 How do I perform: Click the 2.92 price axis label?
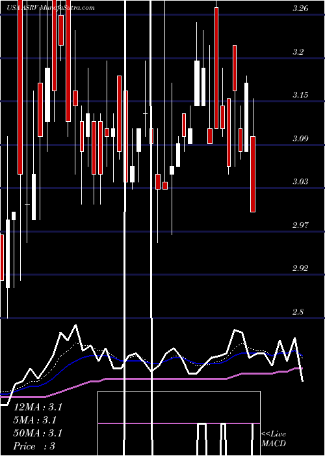click(300, 268)
